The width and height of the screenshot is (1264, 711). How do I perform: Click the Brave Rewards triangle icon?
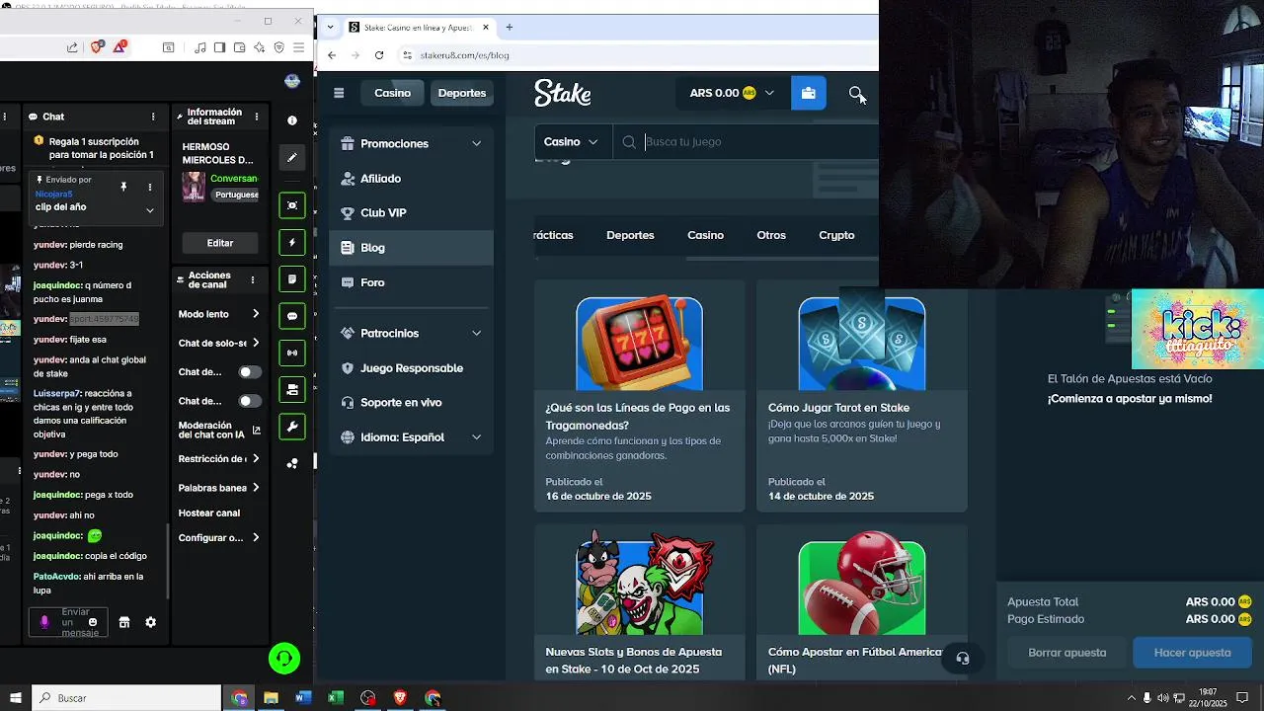click(119, 47)
